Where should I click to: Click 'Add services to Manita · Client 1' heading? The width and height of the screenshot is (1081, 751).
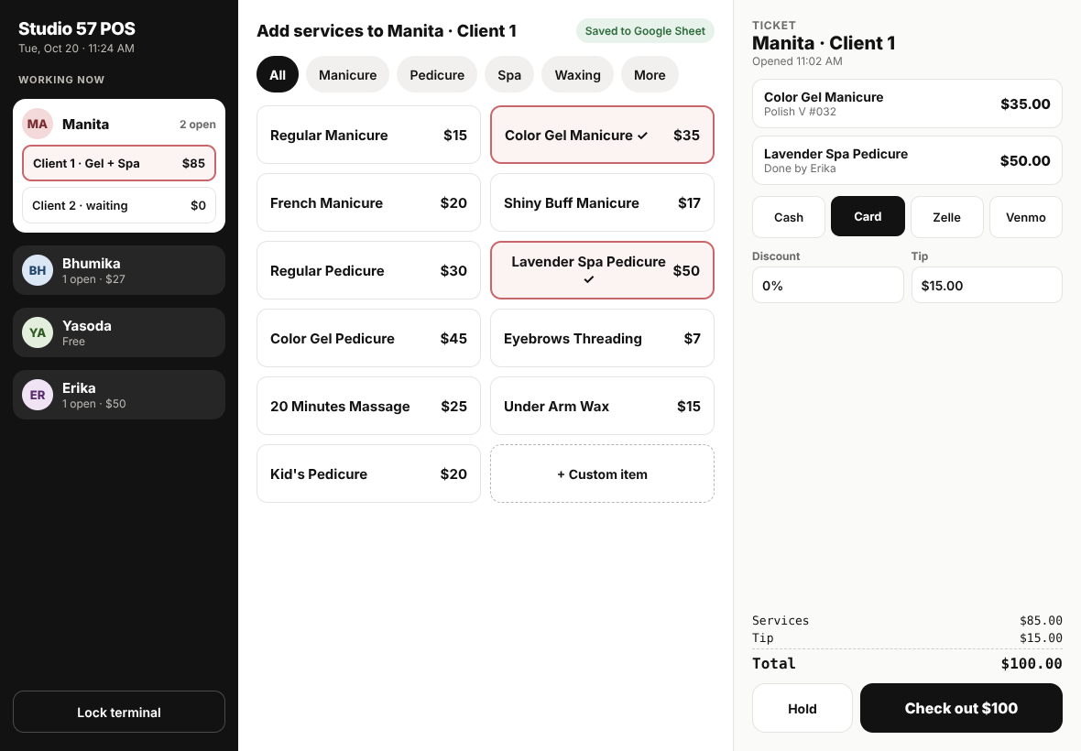pyautogui.click(x=386, y=31)
